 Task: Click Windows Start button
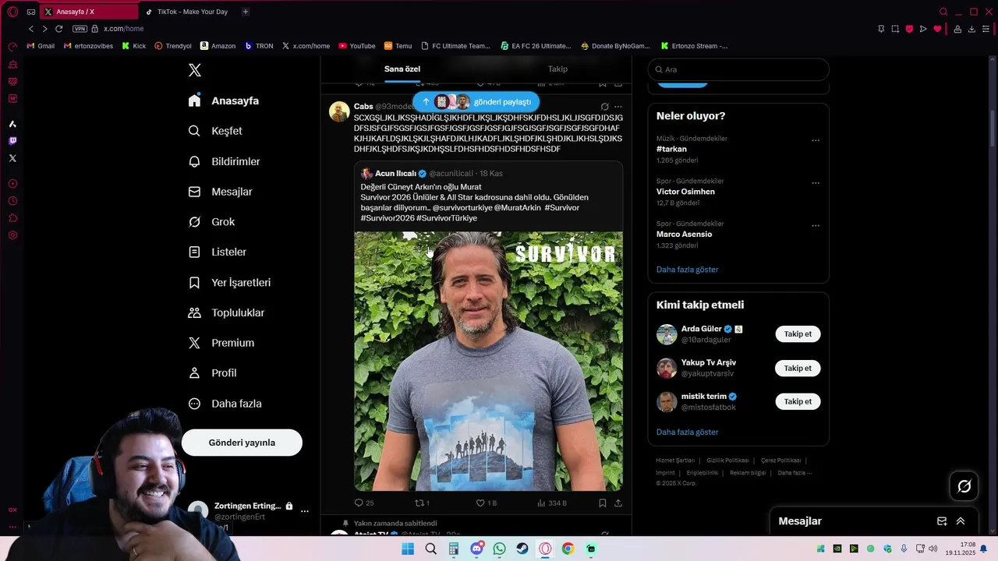click(x=408, y=549)
